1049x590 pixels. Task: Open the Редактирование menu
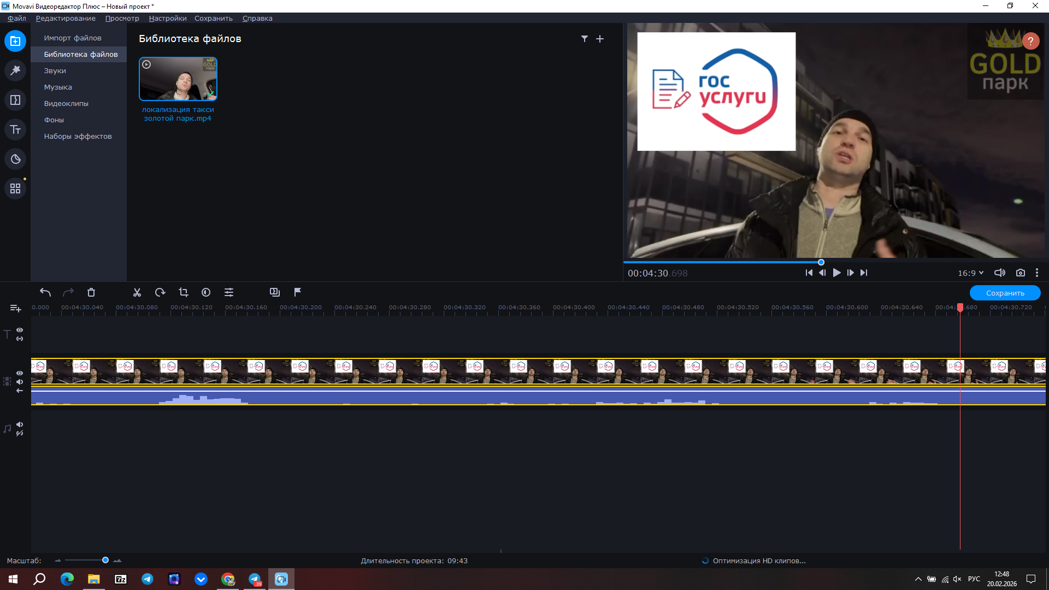[x=66, y=18]
